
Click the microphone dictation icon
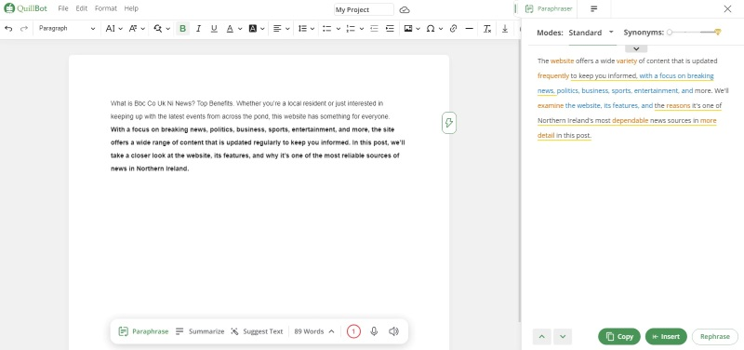coord(374,331)
